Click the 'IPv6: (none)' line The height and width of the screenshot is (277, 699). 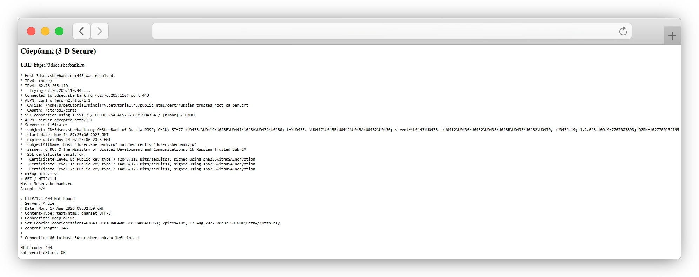click(36, 81)
